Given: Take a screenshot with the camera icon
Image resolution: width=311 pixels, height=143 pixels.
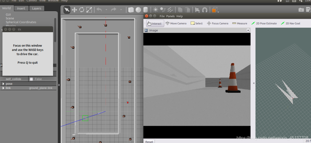Looking at the screenshot, I should tap(301, 10).
